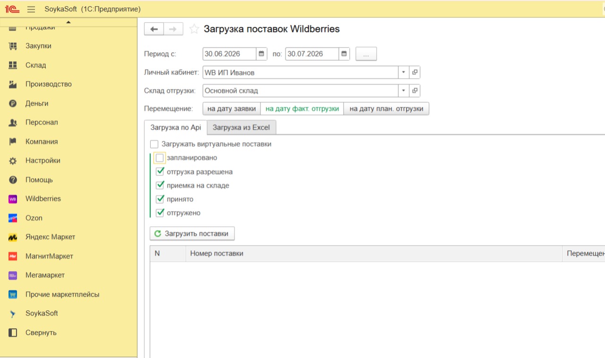605x358 pixels.
Task: Select the Яндекс Маркет icon
Action: tap(13, 237)
